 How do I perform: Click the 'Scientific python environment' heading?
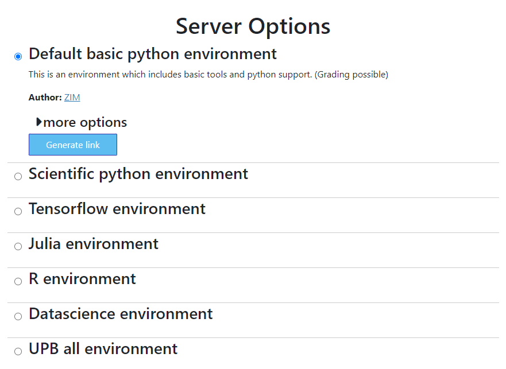[x=138, y=174]
